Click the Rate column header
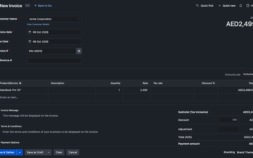Viewport: 253px width, 158px height. (x=145, y=83)
